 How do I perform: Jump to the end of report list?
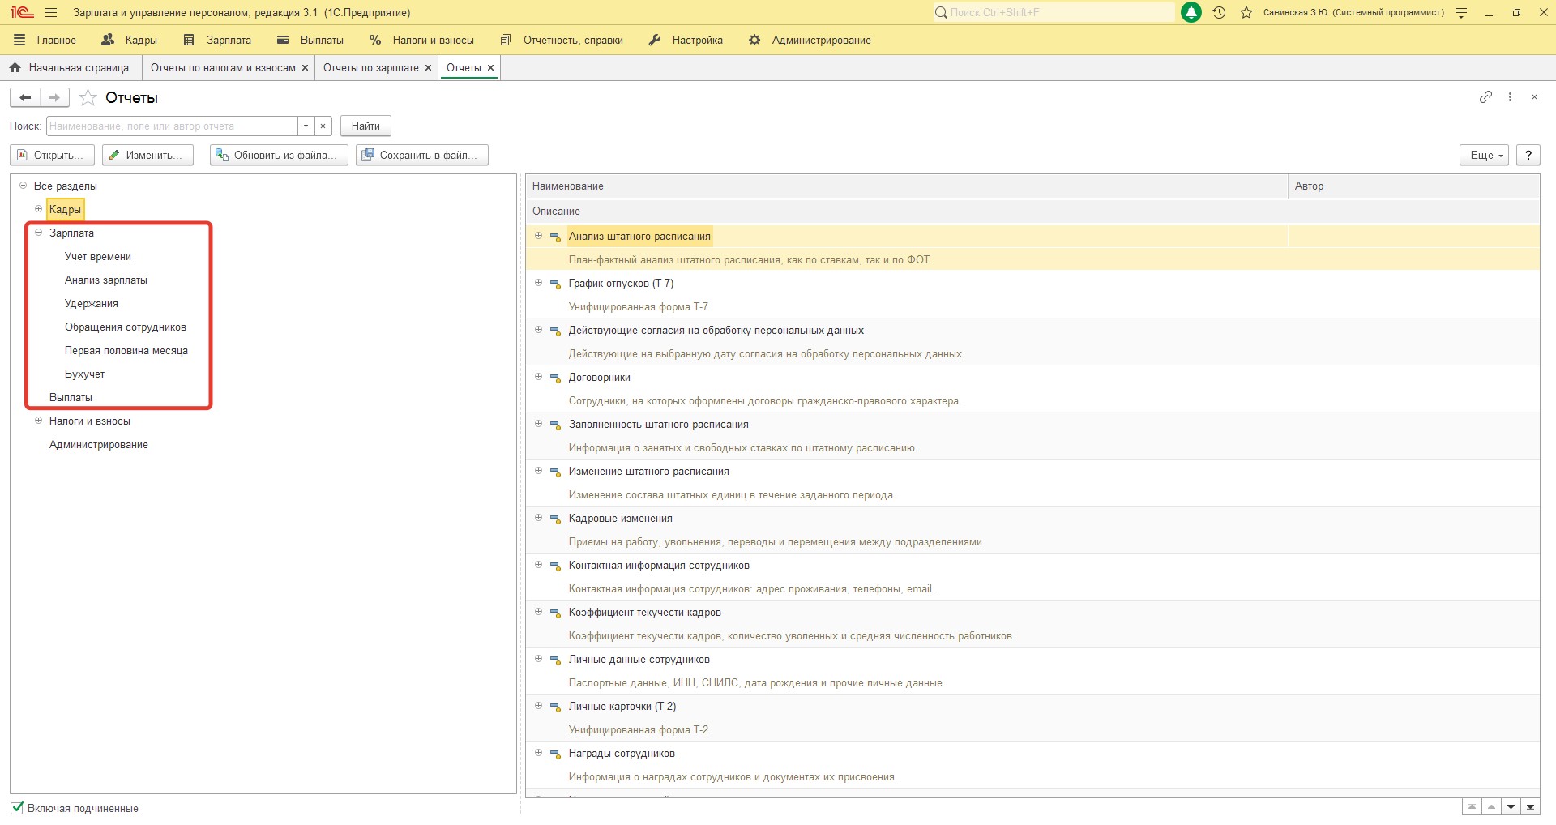click(x=1530, y=807)
